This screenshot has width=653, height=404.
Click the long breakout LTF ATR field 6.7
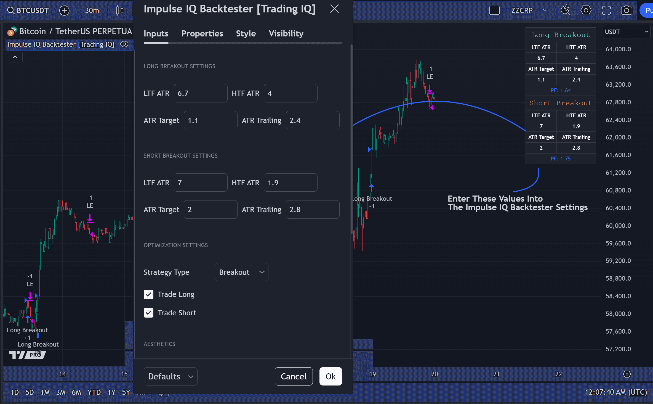pos(201,93)
